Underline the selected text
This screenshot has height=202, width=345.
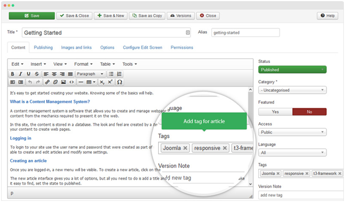tap(29, 74)
